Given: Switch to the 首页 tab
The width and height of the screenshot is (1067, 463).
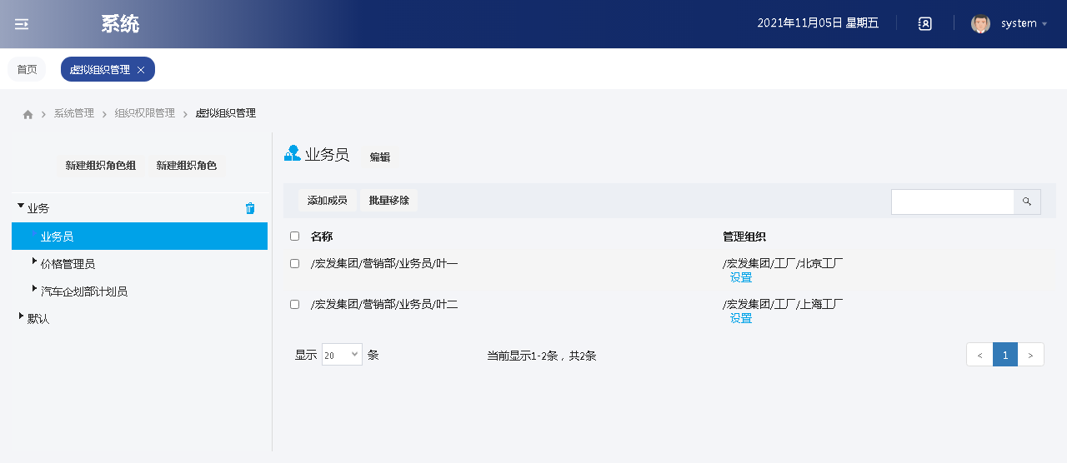Looking at the screenshot, I should (x=27, y=70).
